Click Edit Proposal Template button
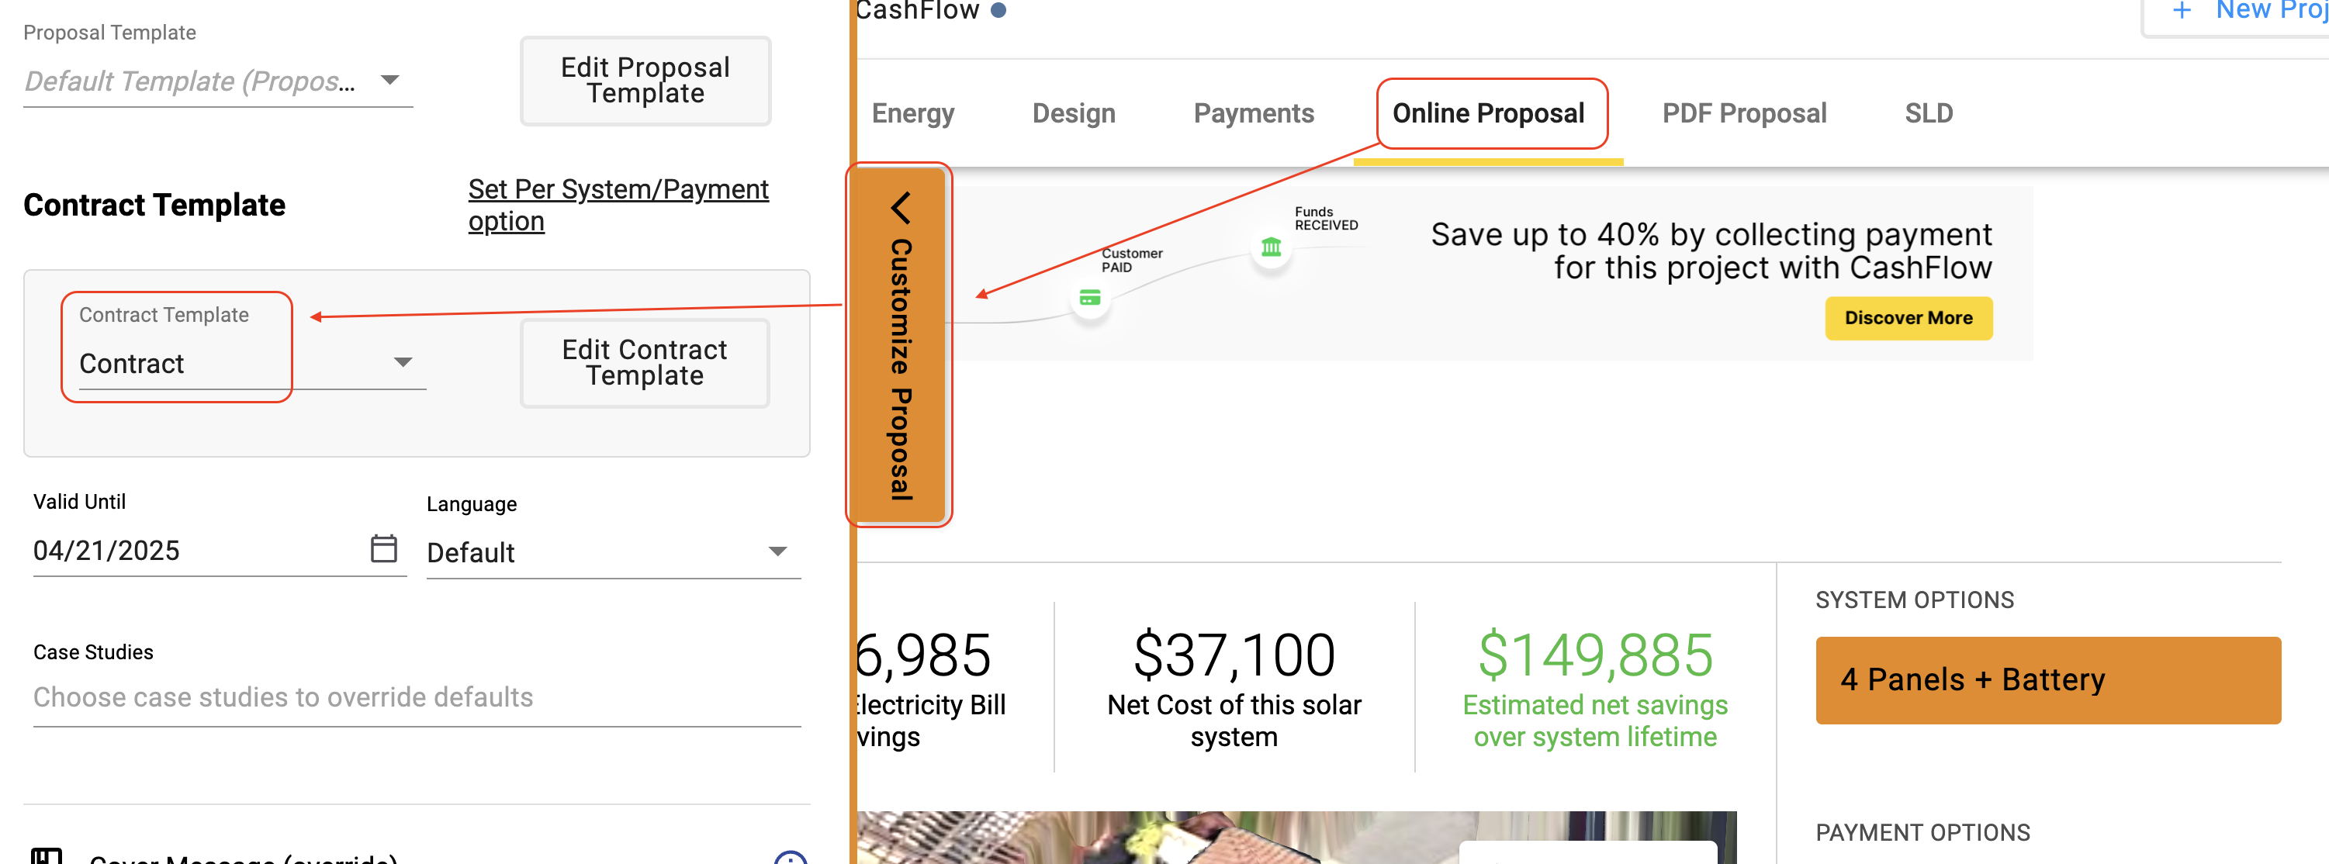 tap(645, 81)
